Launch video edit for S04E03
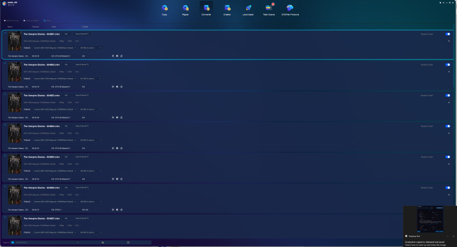457x247 pixels. 121,117
